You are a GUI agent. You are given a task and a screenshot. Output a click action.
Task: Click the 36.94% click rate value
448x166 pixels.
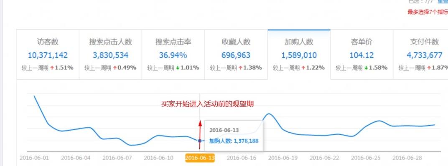173,55
